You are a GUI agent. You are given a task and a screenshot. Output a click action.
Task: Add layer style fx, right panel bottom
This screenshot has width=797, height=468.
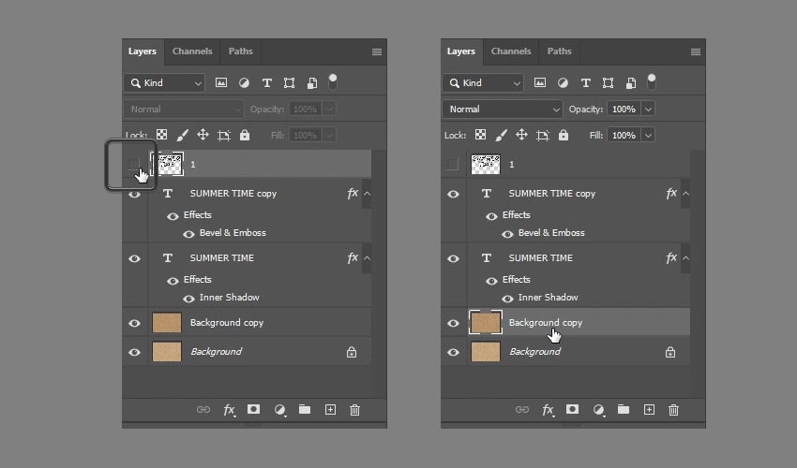click(548, 410)
